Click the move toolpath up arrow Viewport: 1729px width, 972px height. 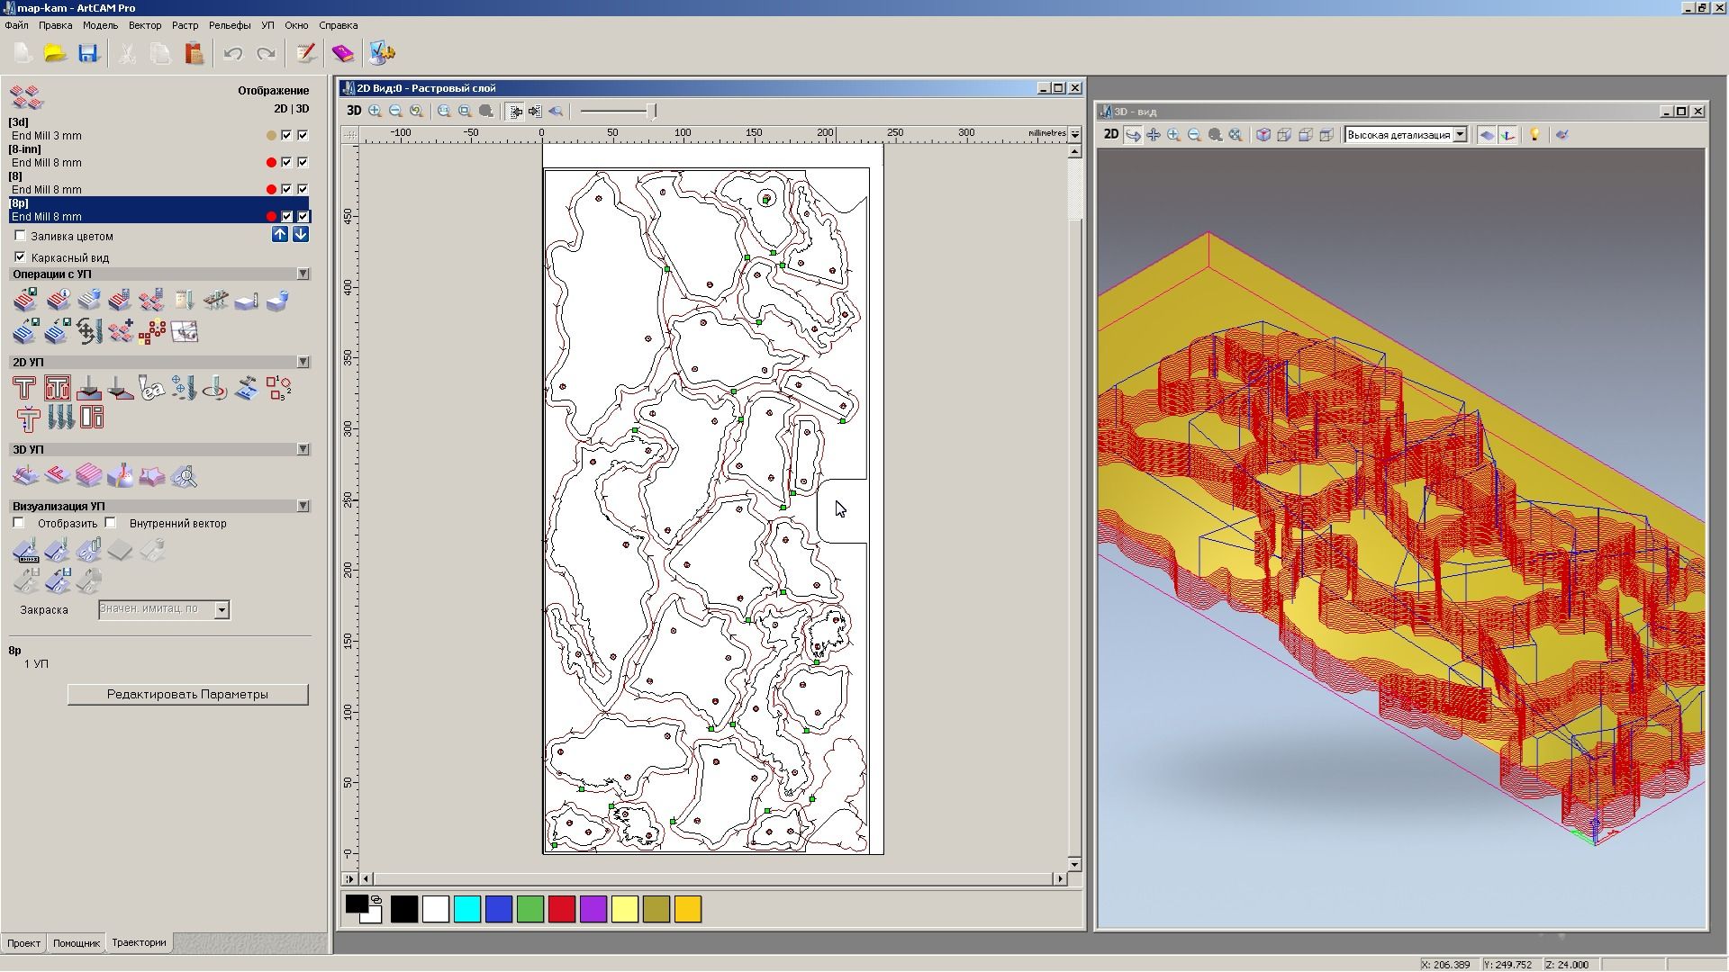pos(280,234)
